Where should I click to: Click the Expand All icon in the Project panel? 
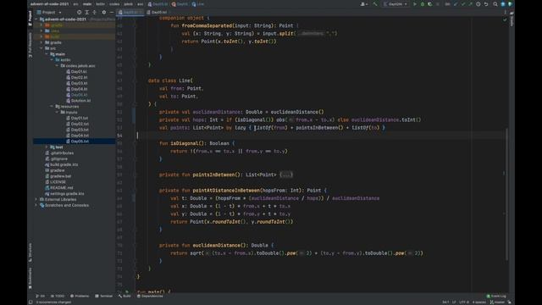point(86,12)
